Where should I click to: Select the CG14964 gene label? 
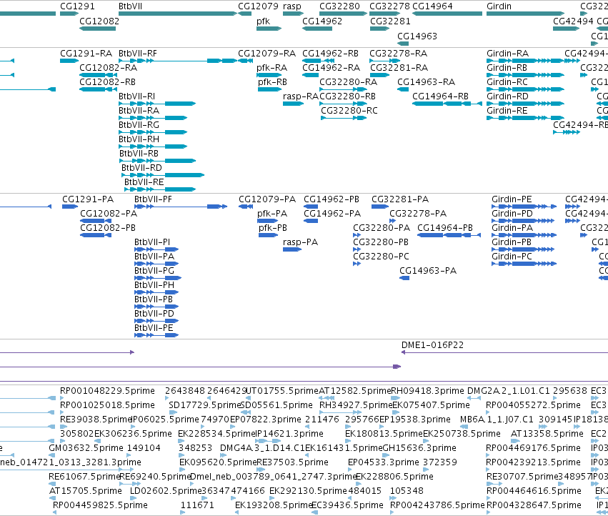(x=432, y=6)
